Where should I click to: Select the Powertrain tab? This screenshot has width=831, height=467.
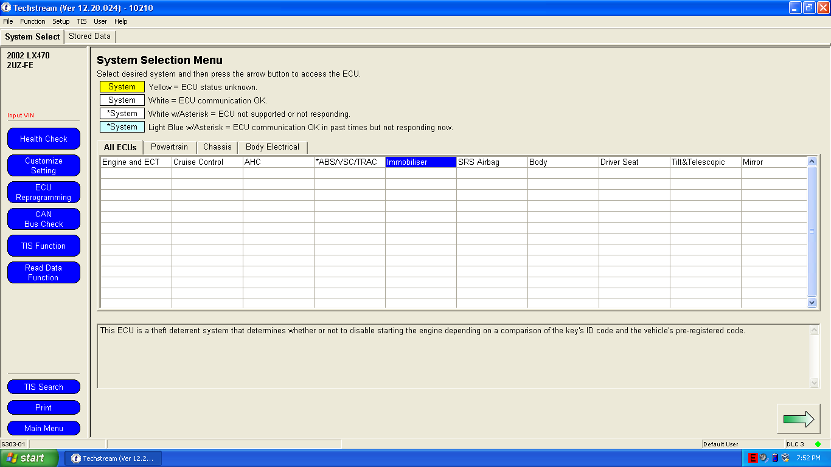[170, 147]
